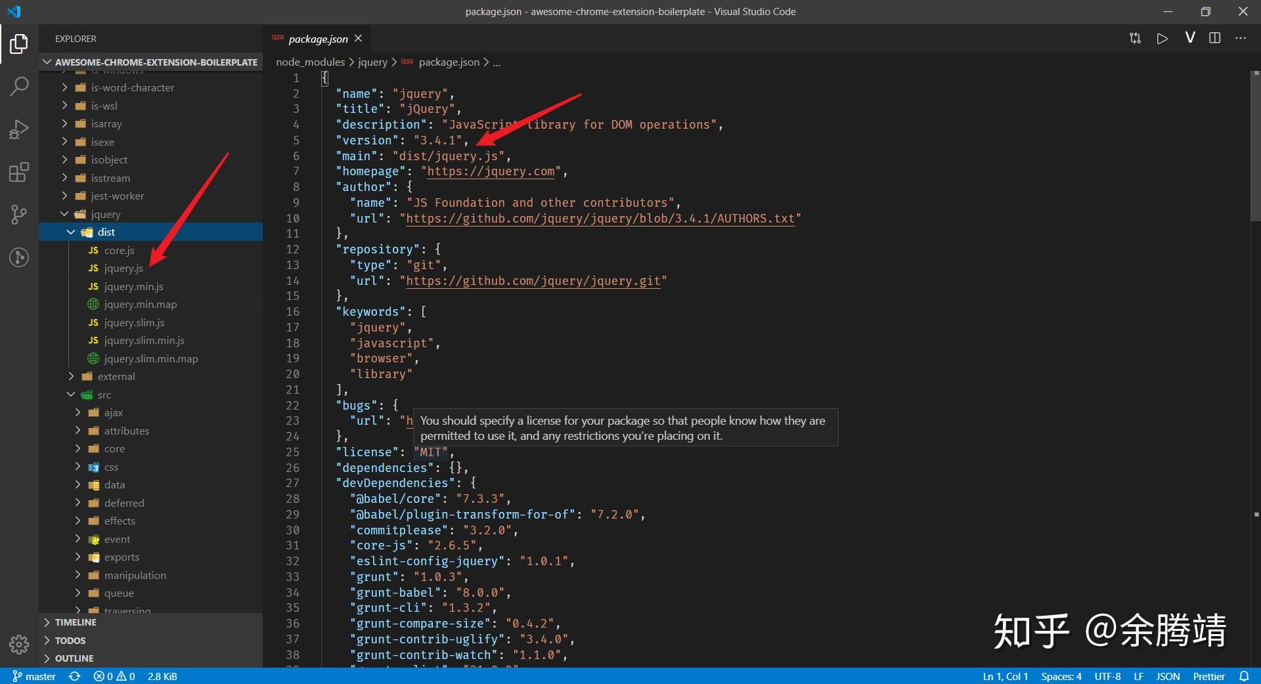1261x684 pixels.
Task: Open jquery.slim.js file
Action: click(x=150, y=322)
